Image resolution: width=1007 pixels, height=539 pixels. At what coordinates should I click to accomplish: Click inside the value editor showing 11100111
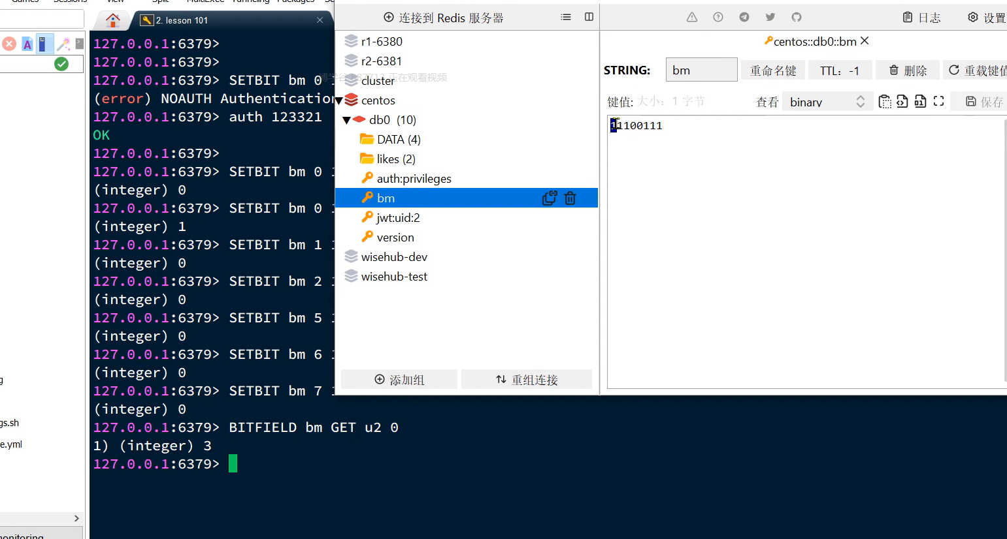(x=806, y=252)
